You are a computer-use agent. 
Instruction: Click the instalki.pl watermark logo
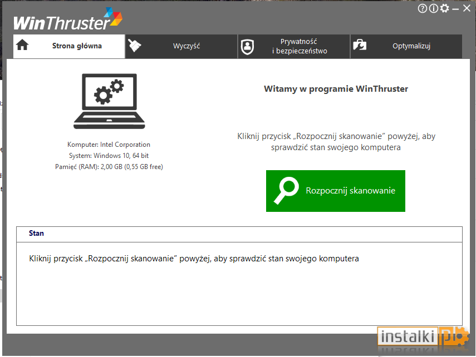(424, 336)
